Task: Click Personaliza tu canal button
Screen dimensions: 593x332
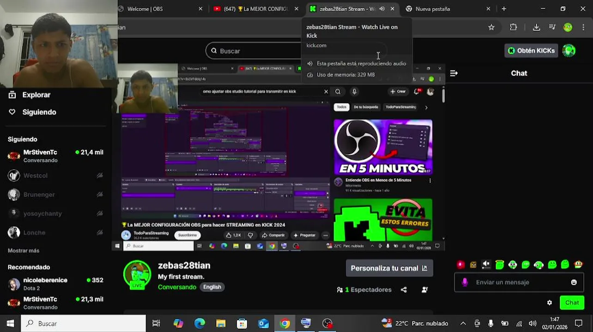Action: point(389,268)
